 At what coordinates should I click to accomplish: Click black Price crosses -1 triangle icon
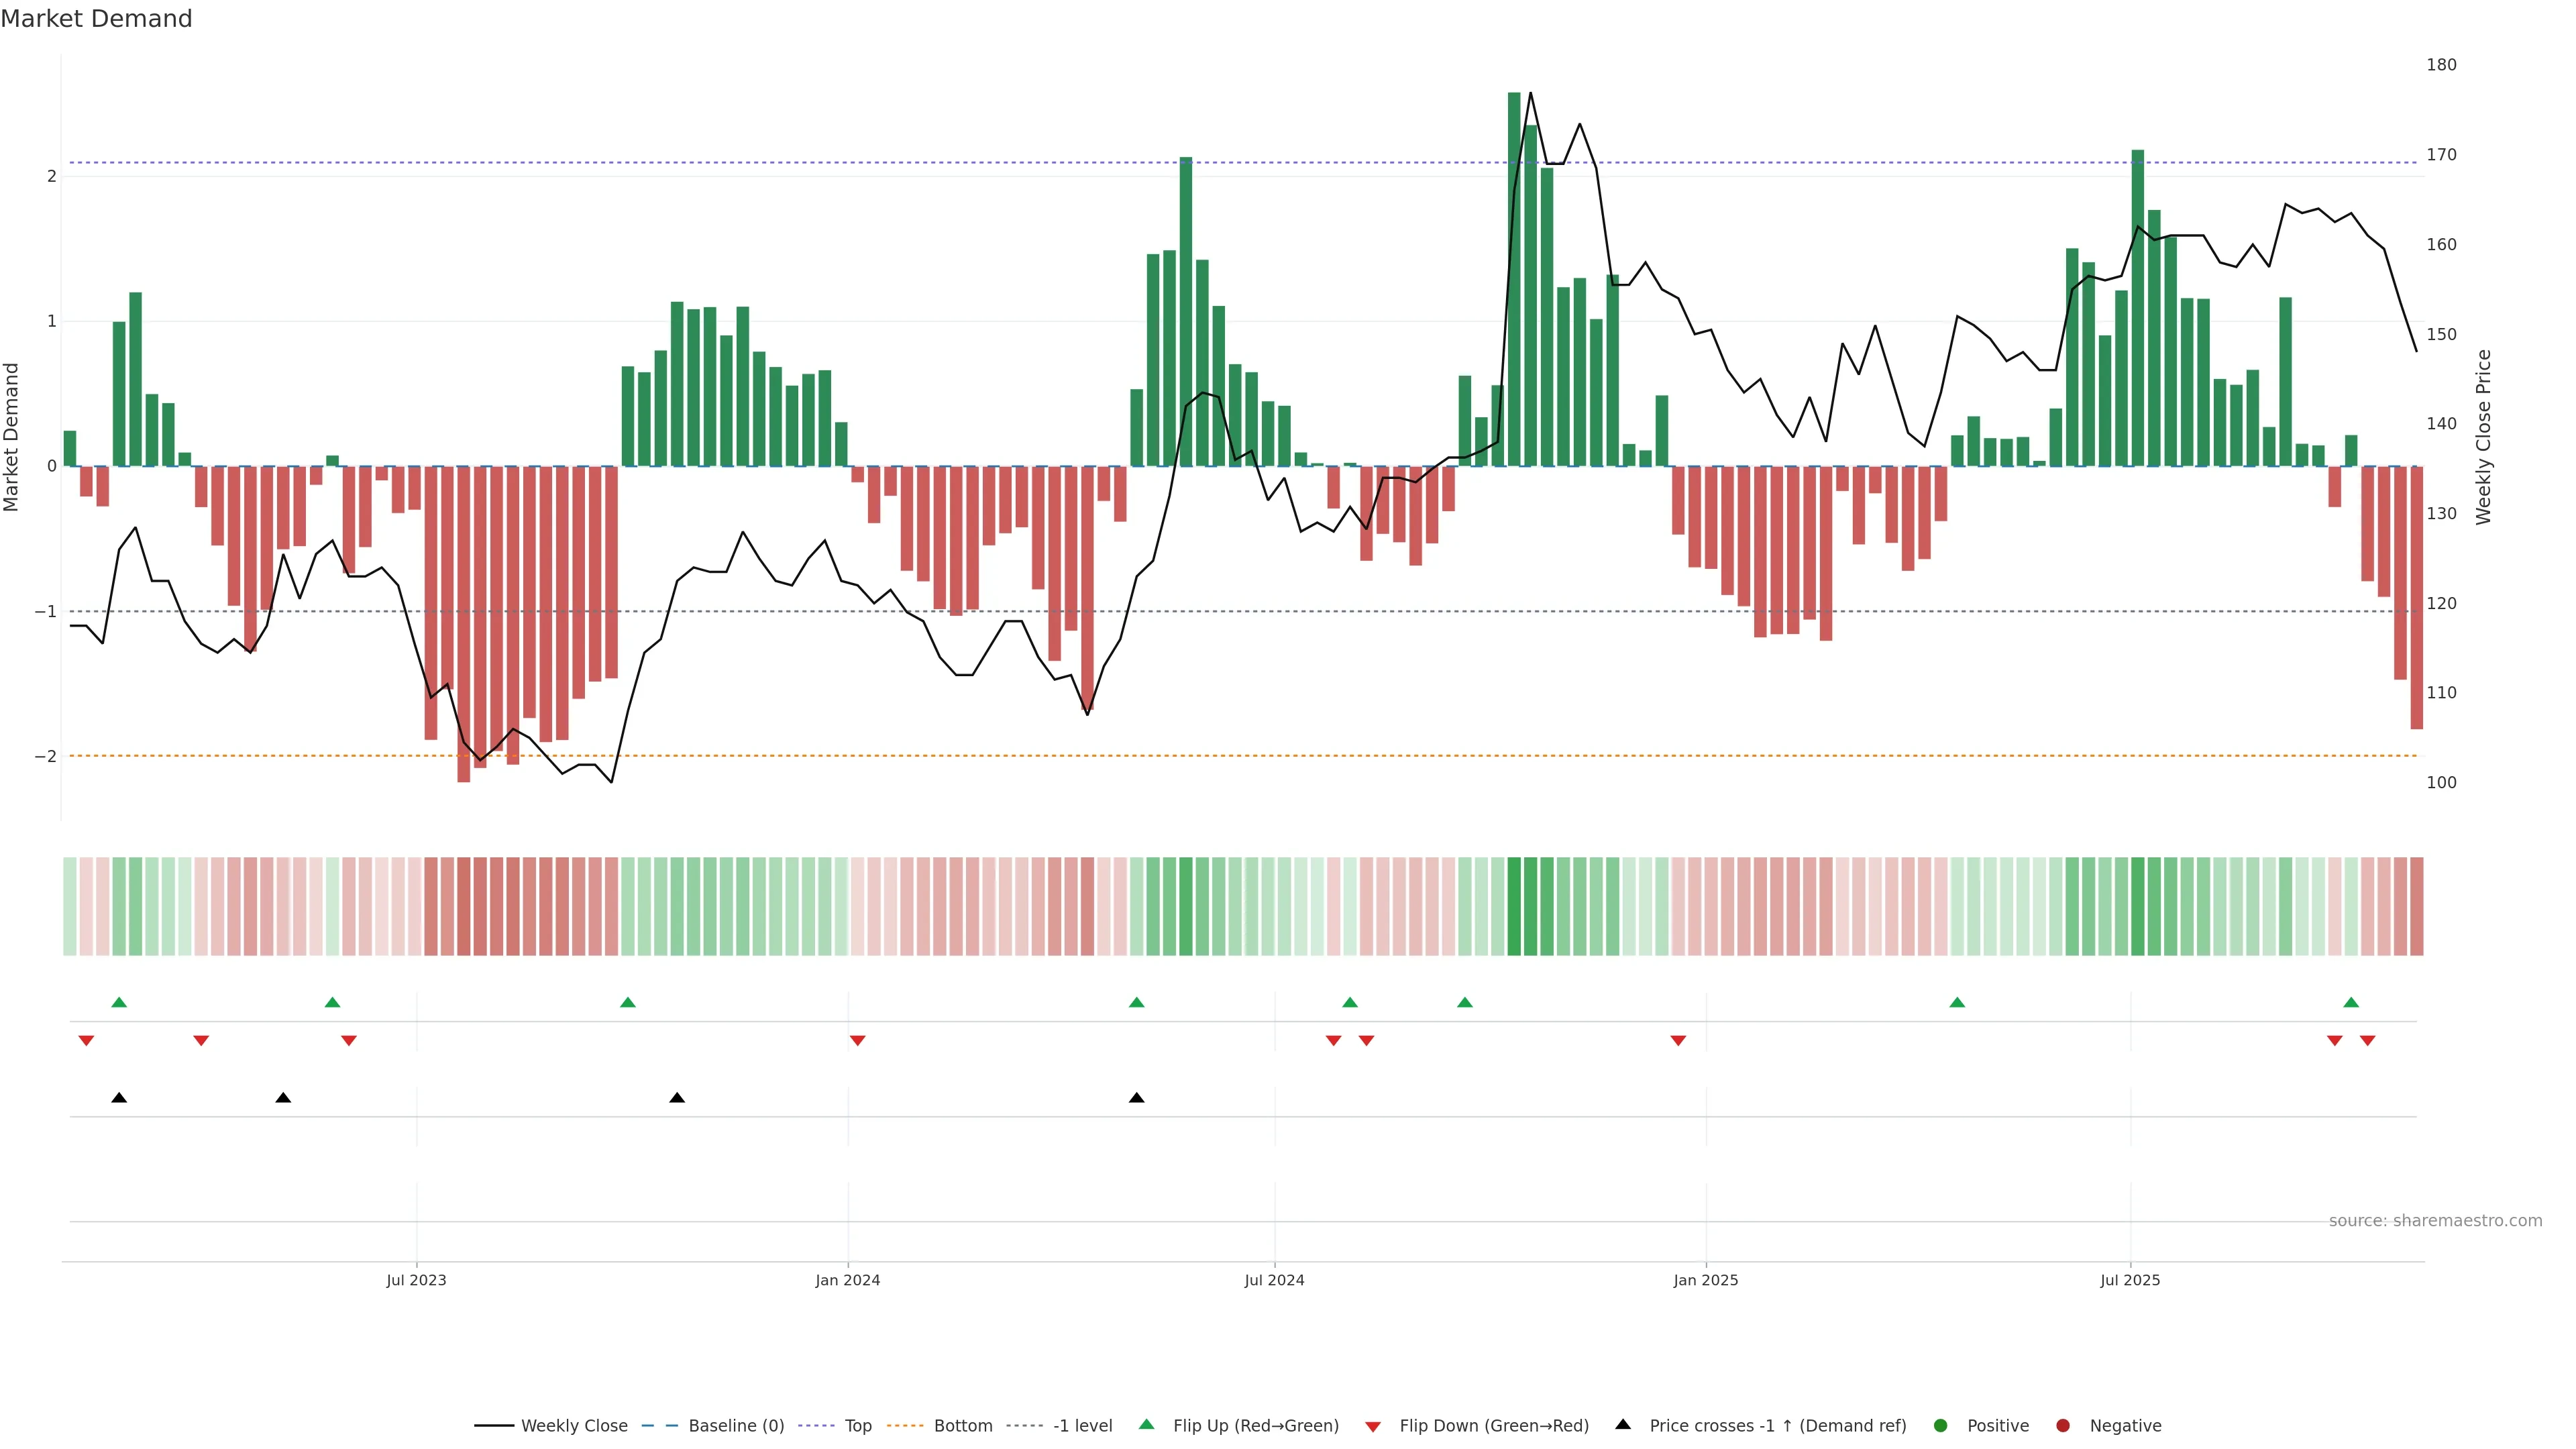[1622, 1424]
